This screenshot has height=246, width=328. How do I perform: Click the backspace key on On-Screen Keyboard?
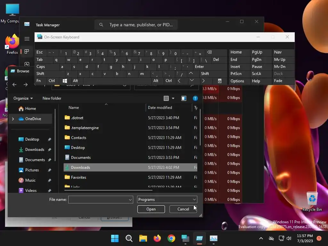point(209,52)
